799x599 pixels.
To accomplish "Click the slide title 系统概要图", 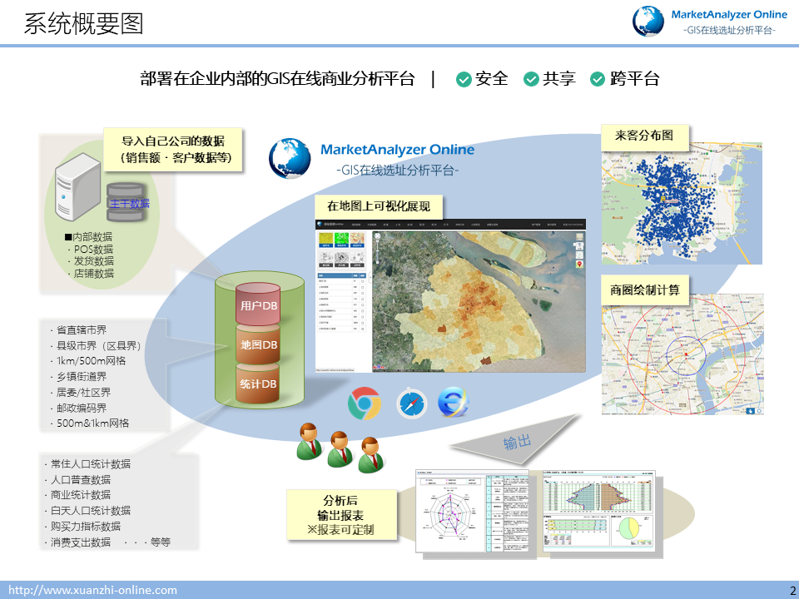I will (x=83, y=23).
